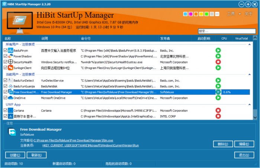Click the list scrollbar up arrow
This screenshot has width=260, height=168.
click(255, 38)
